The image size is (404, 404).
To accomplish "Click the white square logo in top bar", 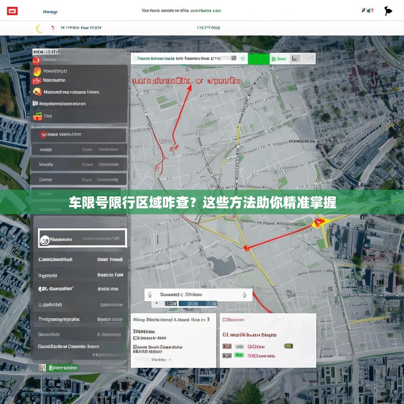I will tap(13, 10).
